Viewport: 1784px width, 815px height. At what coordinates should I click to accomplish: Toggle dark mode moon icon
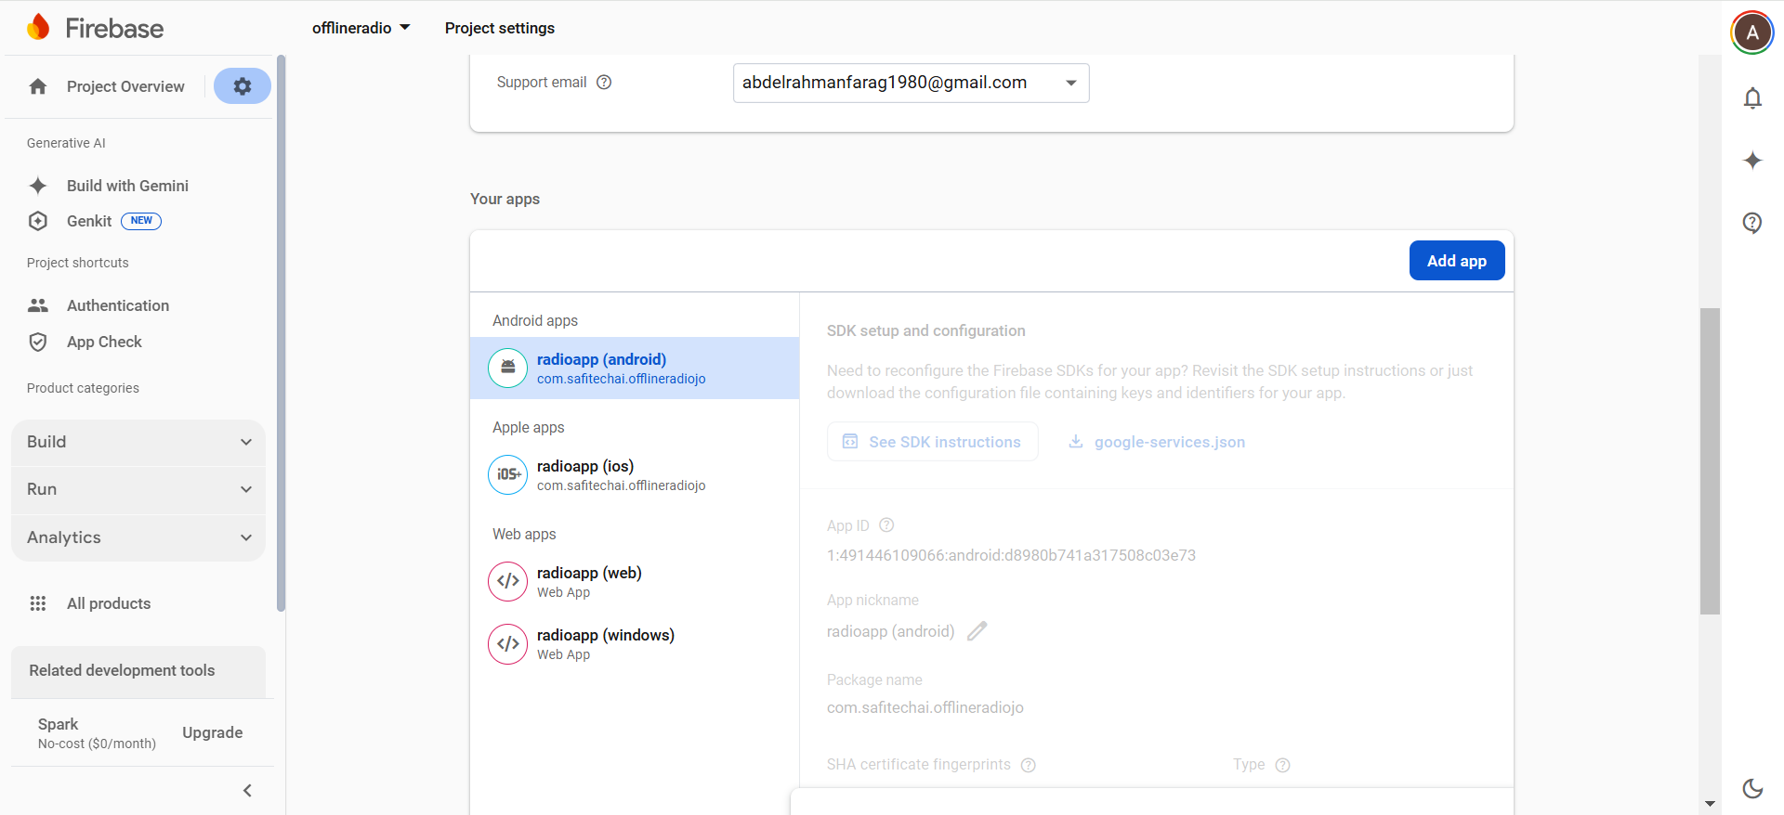click(1752, 788)
